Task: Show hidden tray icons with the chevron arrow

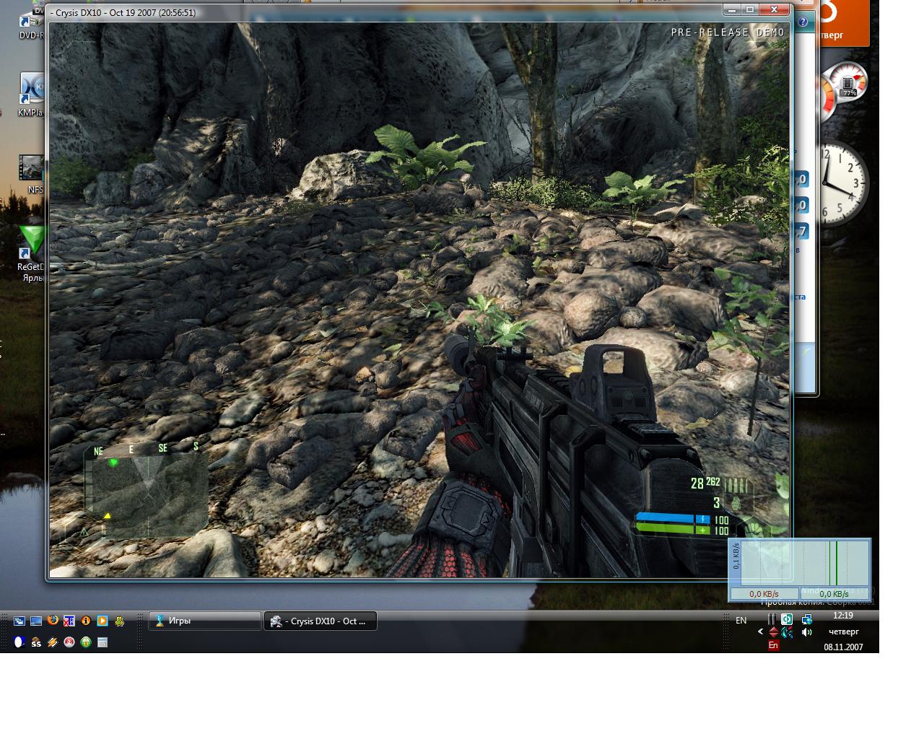Action: point(760,631)
